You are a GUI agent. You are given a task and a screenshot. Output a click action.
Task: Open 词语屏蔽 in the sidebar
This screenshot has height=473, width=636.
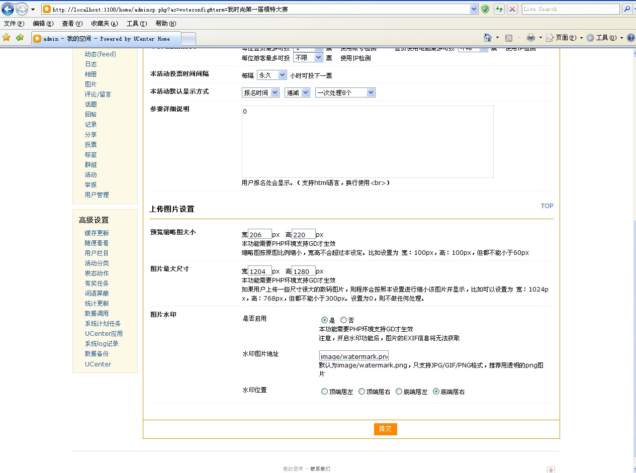tap(97, 294)
